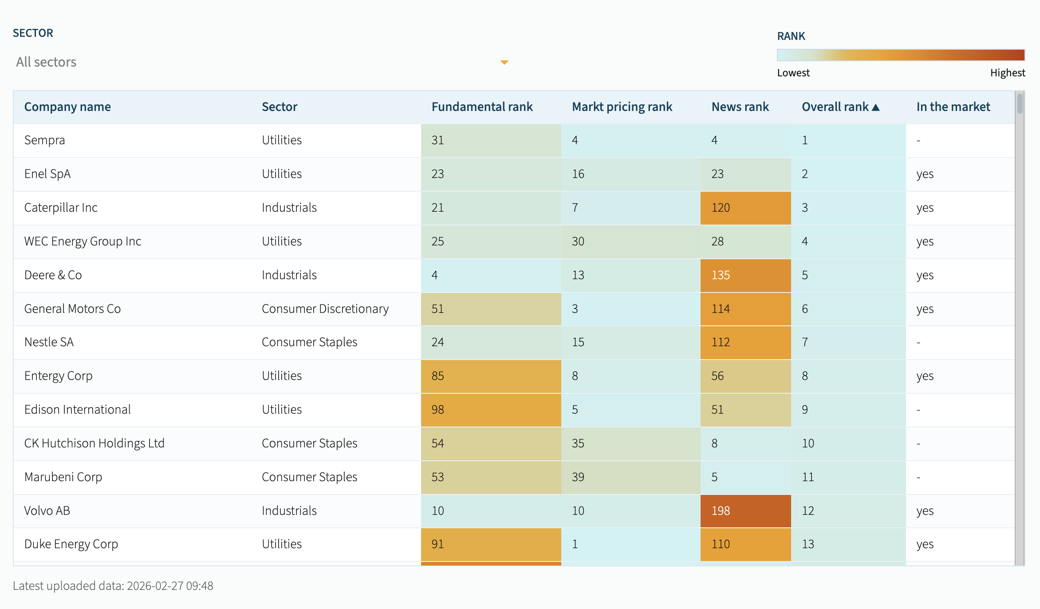Sort by Company name column
1040x609 pixels.
(67, 107)
